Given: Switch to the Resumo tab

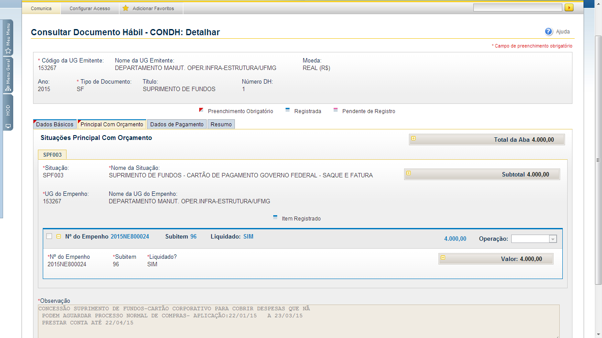Looking at the screenshot, I should point(221,125).
